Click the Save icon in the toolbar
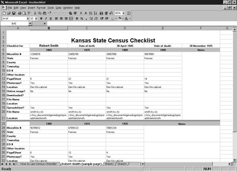Viewport: 237px width, 172px height. pos(13,13)
